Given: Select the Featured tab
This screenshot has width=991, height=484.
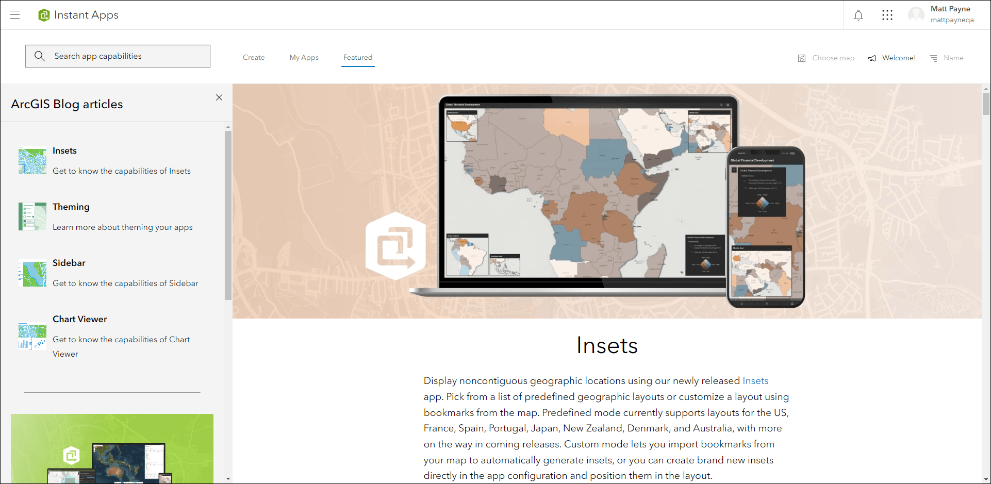Looking at the screenshot, I should (358, 57).
